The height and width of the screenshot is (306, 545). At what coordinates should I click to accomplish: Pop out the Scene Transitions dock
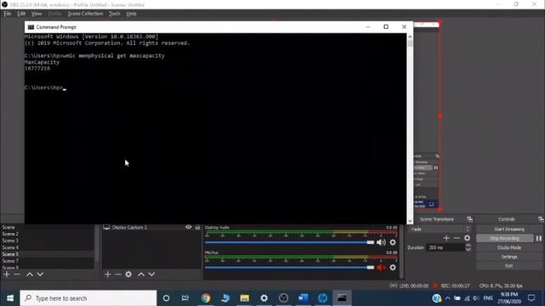[x=469, y=219]
